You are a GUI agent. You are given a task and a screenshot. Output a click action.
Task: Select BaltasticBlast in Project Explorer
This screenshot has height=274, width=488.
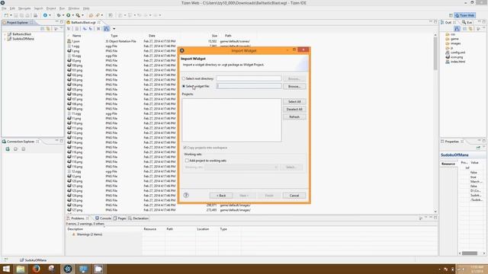pyautogui.click(x=22, y=34)
